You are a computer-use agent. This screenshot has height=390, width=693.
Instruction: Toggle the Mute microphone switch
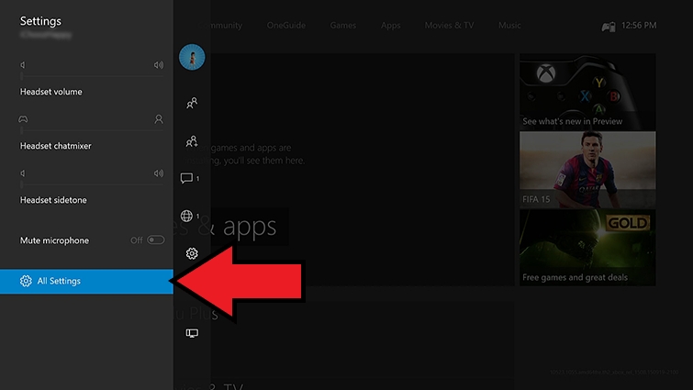tap(155, 240)
